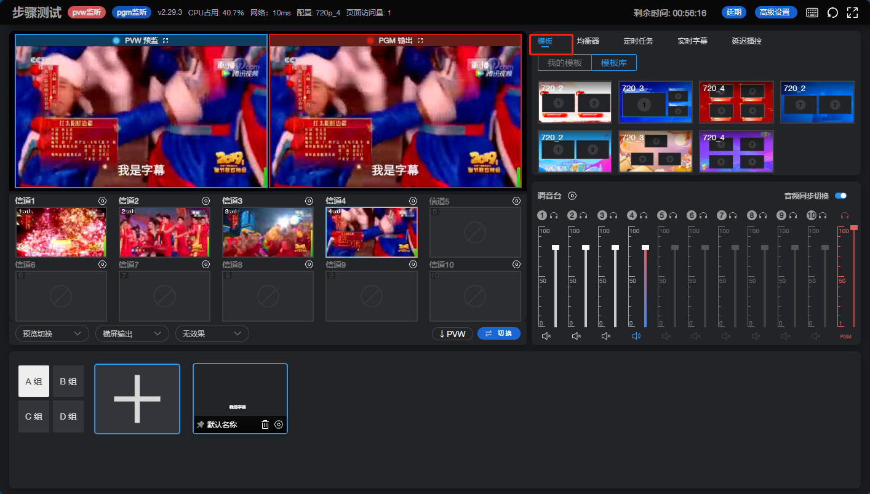The height and width of the screenshot is (494, 870).
Task: Open the 调音台 mixer settings icon
Action: click(572, 196)
